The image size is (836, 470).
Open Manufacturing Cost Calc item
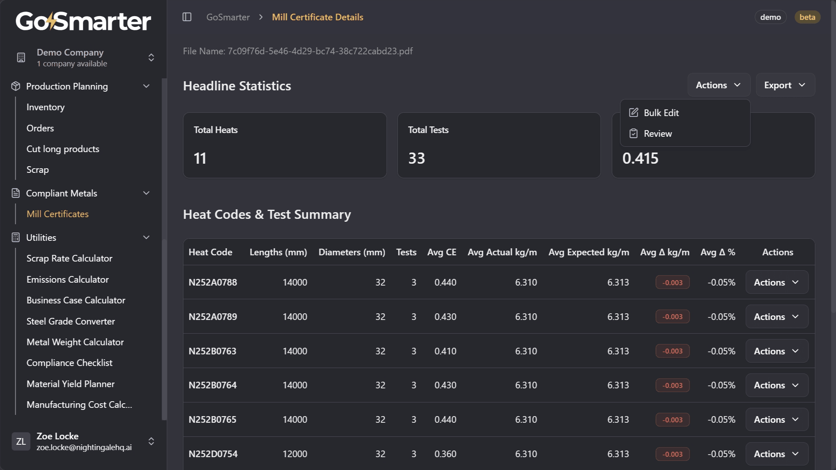click(79, 405)
